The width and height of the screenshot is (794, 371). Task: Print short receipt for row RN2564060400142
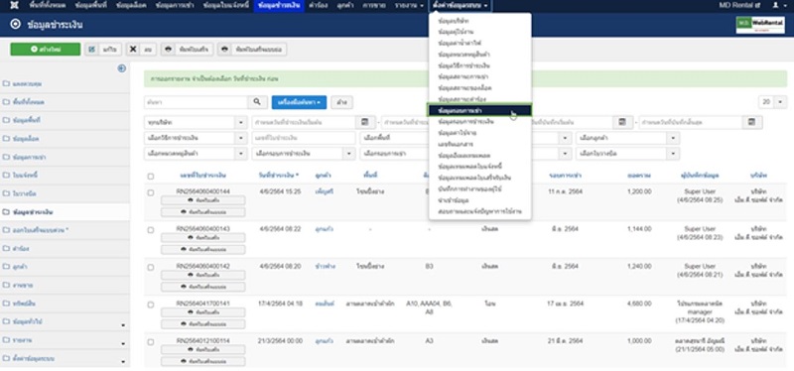203,287
